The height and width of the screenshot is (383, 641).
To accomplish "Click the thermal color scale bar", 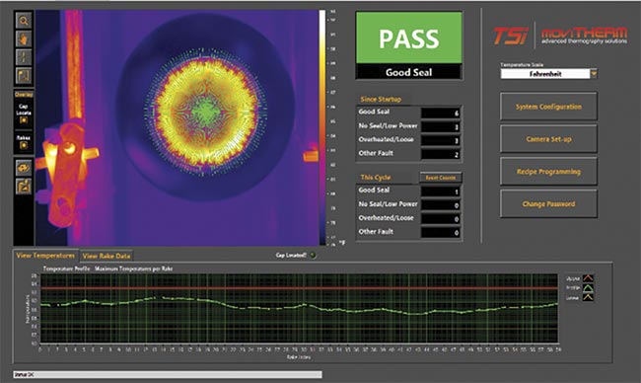I will point(322,127).
